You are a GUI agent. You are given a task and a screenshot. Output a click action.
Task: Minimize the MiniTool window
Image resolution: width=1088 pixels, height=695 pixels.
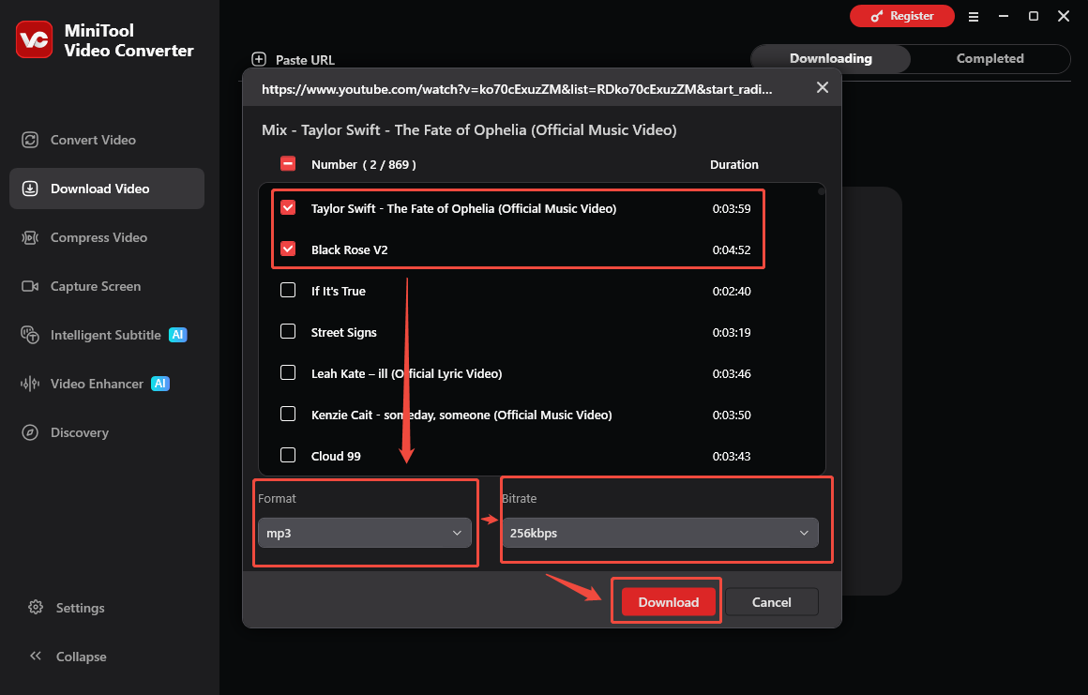(1004, 16)
